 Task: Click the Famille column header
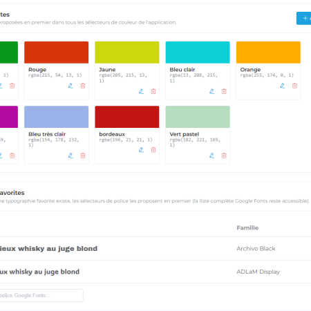[x=247, y=228]
